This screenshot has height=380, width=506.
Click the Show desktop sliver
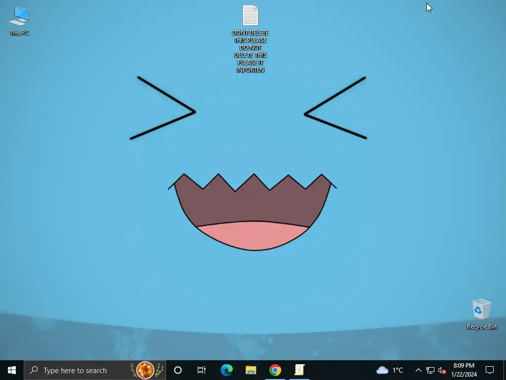click(505, 370)
